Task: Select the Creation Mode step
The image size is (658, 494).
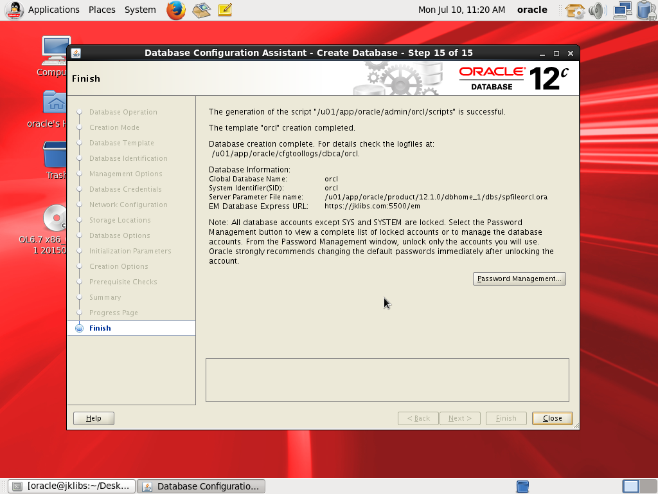Action: [114, 128]
